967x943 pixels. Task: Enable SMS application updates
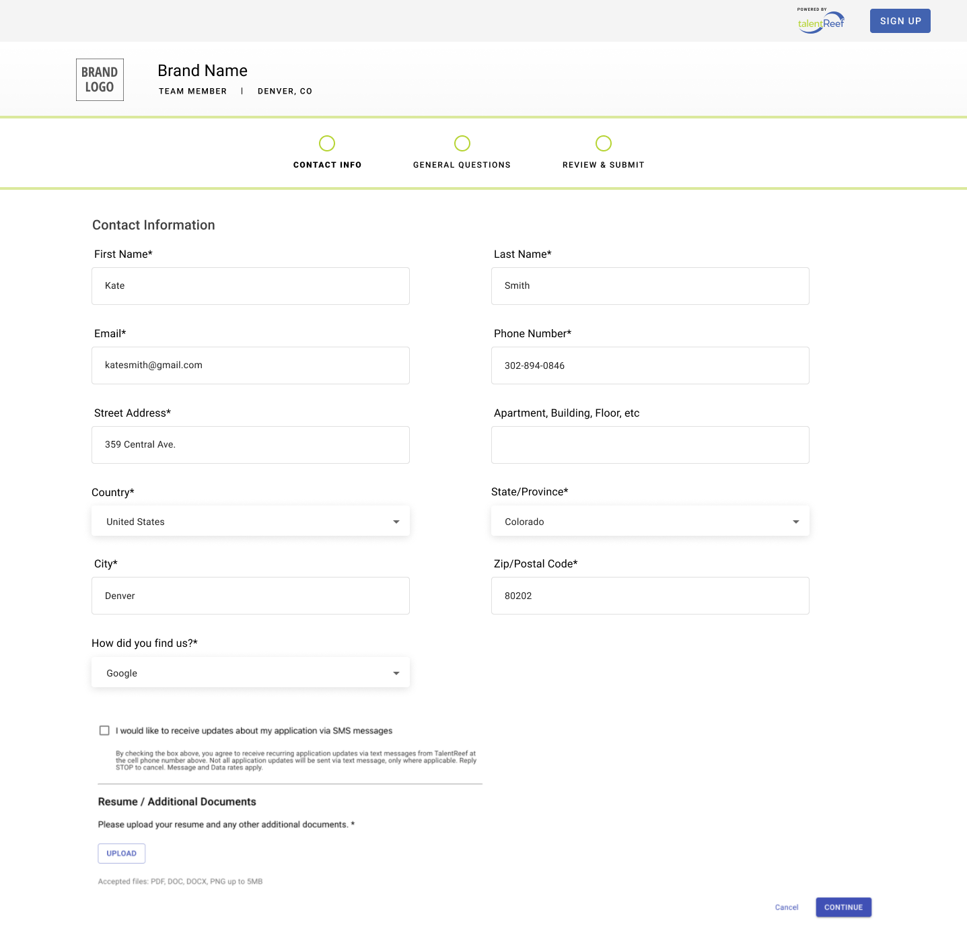104,730
